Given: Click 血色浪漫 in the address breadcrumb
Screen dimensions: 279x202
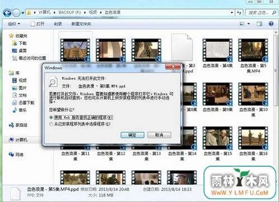Looking at the screenshot, I should pyautogui.click(x=112, y=12).
